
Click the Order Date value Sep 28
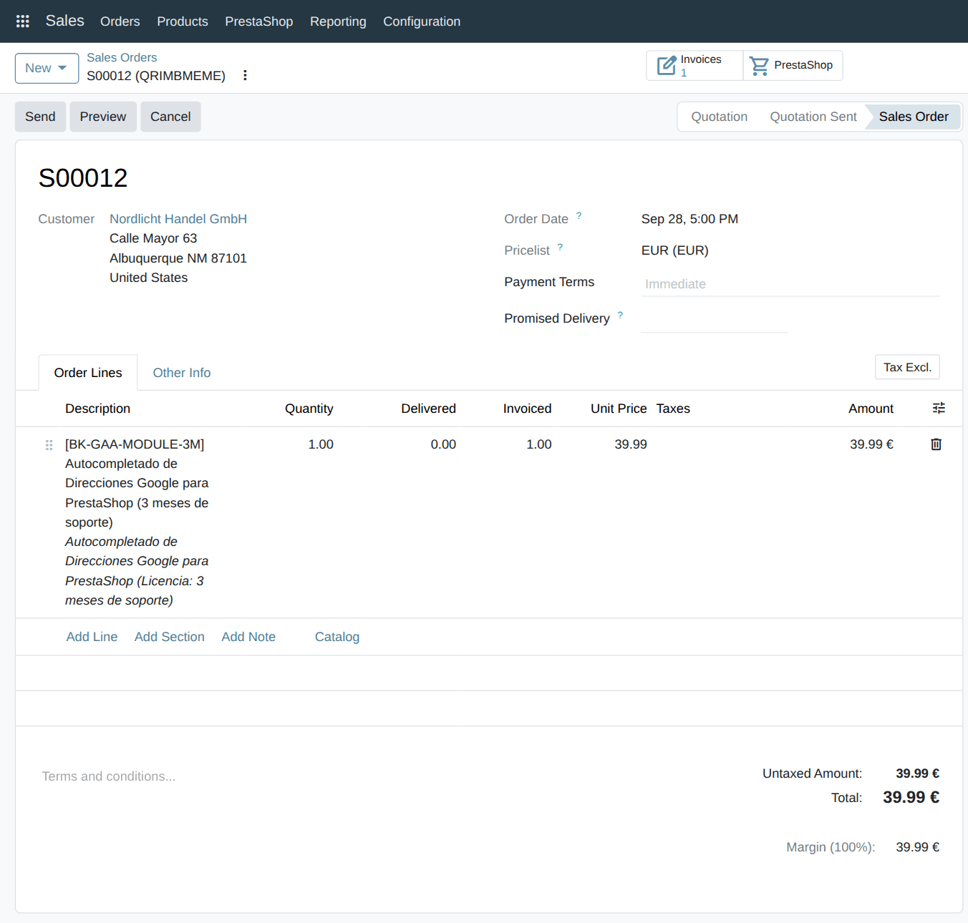click(689, 219)
